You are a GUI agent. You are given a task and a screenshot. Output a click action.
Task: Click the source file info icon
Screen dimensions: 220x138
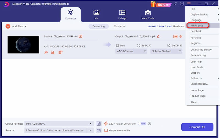tap(80, 36)
